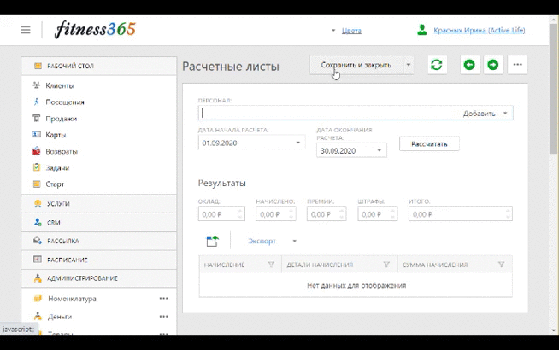The height and width of the screenshot is (350, 559).
Task: Expand Рабочий стол section
Action: point(99,66)
